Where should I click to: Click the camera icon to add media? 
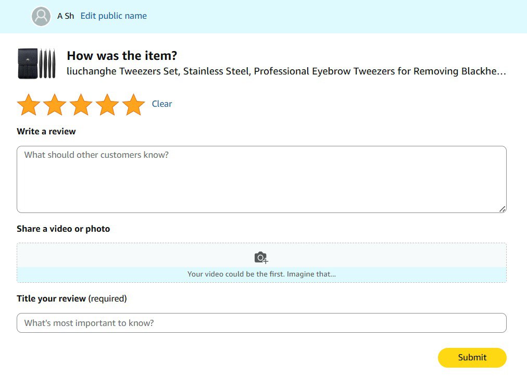pyautogui.click(x=261, y=257)
